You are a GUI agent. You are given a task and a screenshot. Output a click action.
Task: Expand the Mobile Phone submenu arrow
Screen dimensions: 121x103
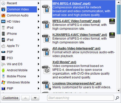[38, 76]
